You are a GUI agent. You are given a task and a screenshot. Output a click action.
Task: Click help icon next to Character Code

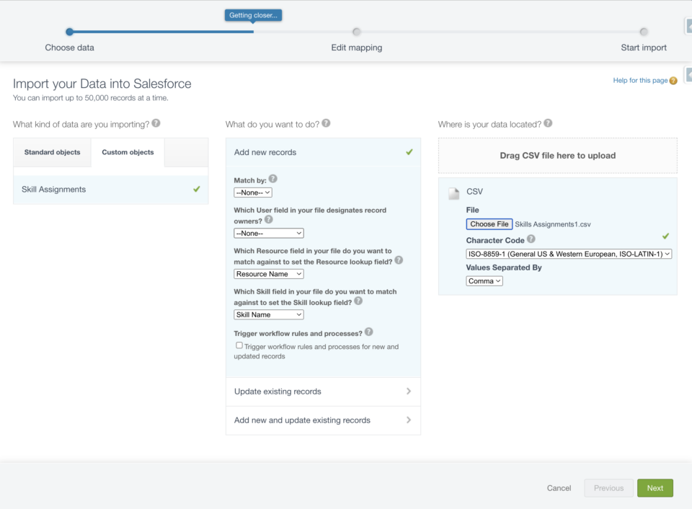531,239
